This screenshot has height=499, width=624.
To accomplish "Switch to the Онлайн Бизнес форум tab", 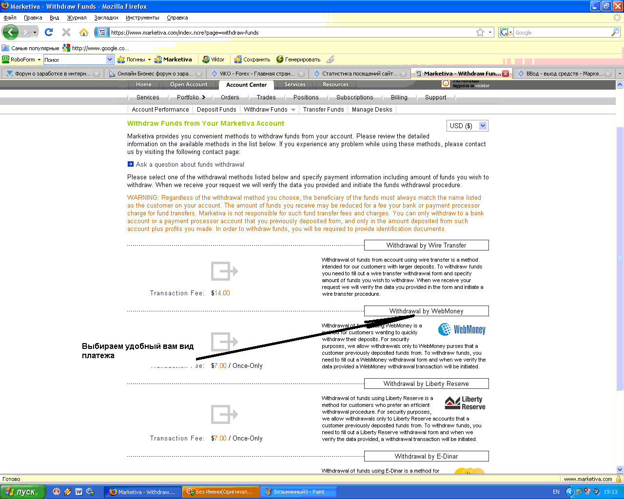I will click(155, 74).
